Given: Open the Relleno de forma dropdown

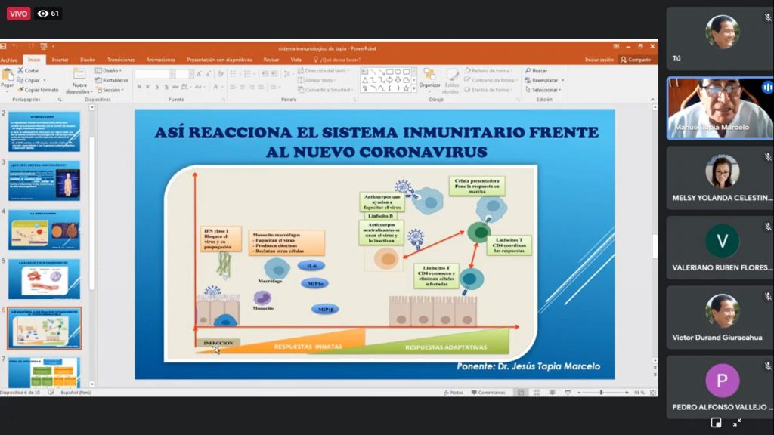Looking at the screenshot, I should (489, 71).
